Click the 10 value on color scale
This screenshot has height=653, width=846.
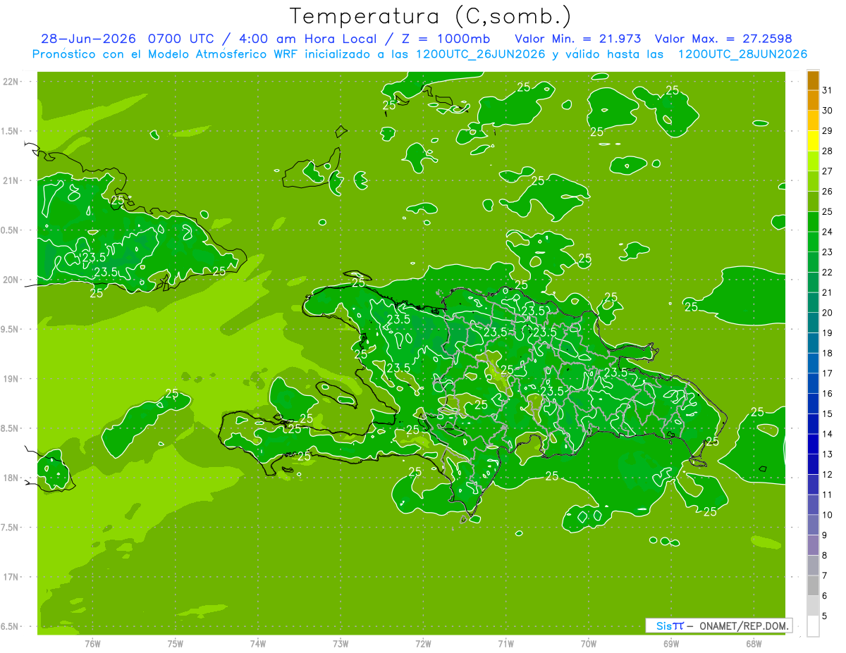828,515
